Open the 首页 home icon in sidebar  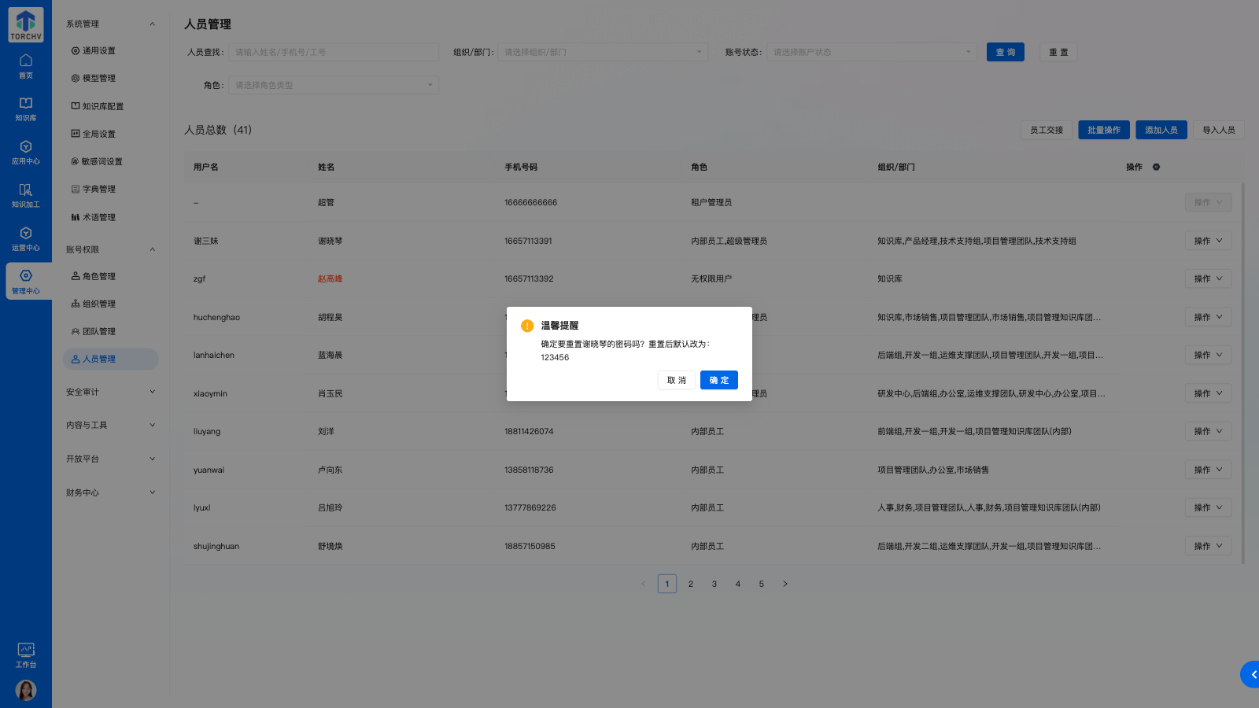coord(26,66)
